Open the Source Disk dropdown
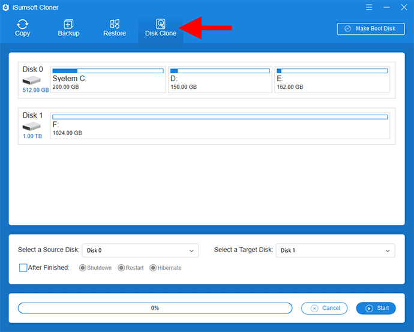 (x=140, y=250)
